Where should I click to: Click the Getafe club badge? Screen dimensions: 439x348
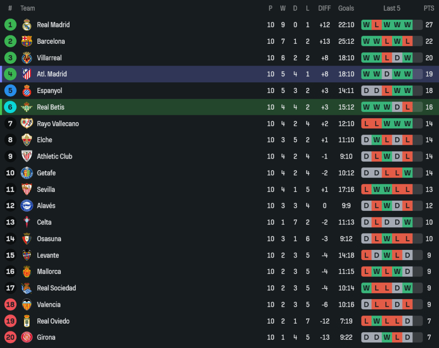27,173
